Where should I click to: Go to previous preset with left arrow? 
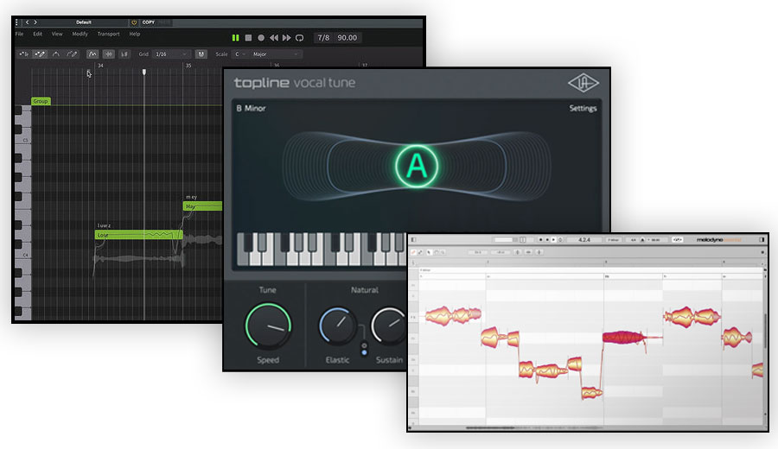tap(27, 22)
